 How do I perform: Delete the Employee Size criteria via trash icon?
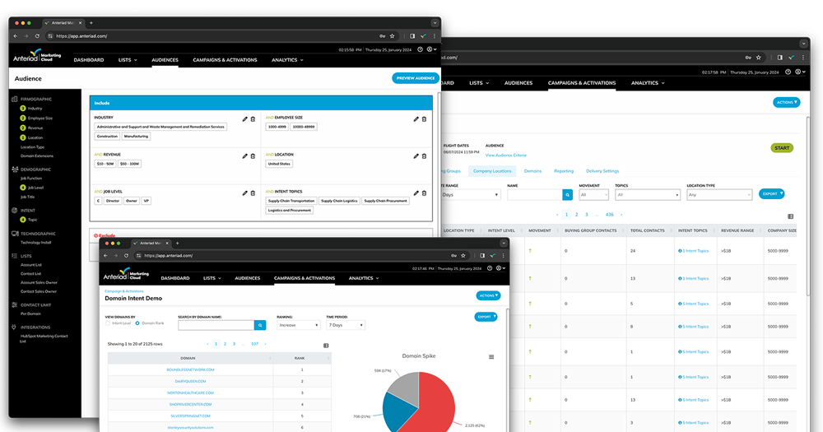(424, 119)
